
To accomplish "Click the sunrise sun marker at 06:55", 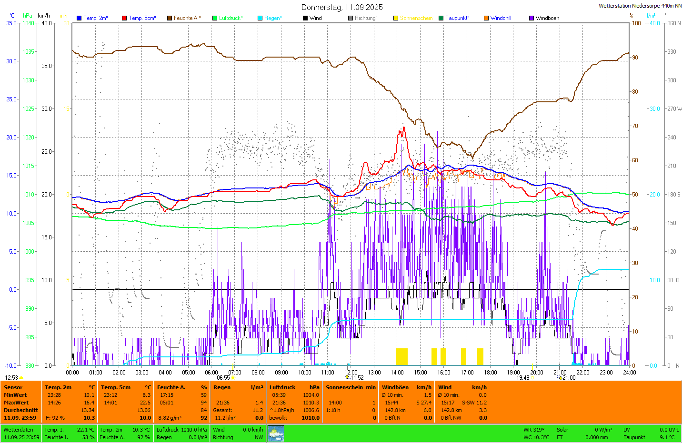I will point(232,378).
